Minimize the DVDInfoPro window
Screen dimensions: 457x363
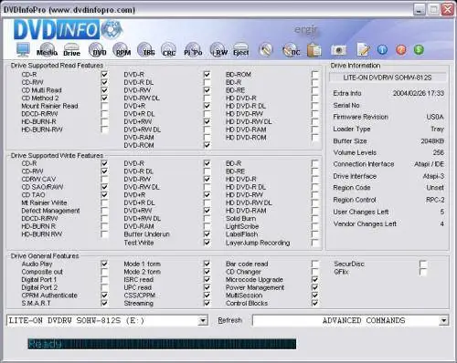click(x=420, y=9)
